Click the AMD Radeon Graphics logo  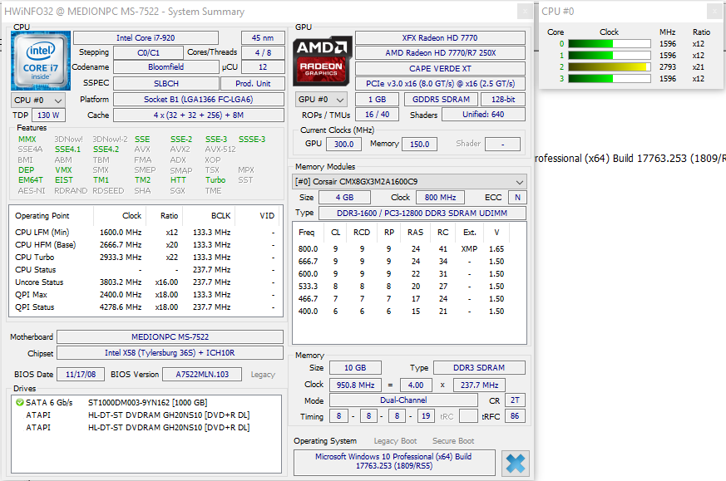[x=321, y=61]
